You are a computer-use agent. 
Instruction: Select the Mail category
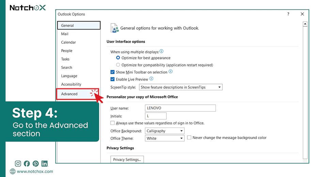point(79,34)
